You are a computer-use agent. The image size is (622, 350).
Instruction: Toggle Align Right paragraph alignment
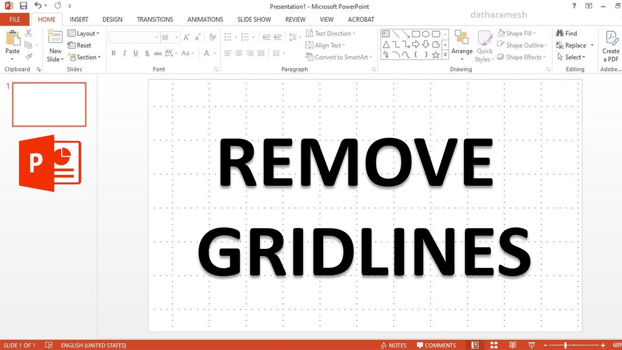point(250,53)
